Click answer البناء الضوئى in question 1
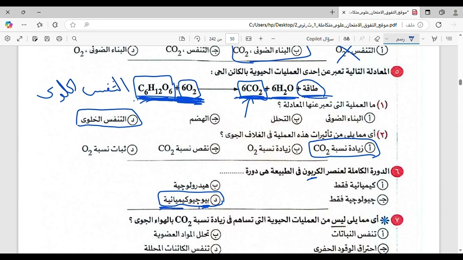The height and width of the screenshot is (260, 463). pos(350,118)
